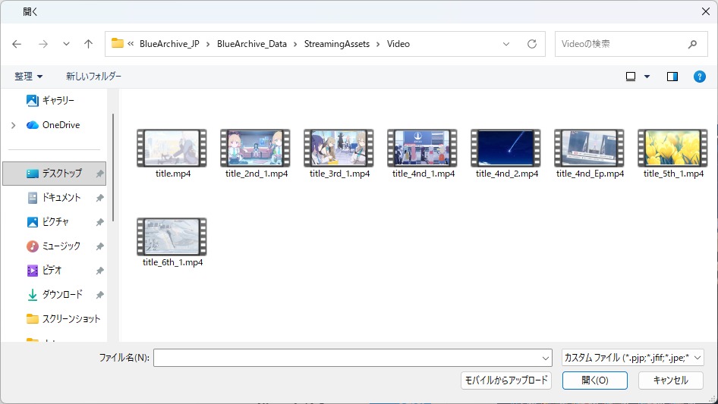The image size is (718, 404).
Task: Open the recent locations chevron
Action: pyautogui.click(x=66, y=44)
